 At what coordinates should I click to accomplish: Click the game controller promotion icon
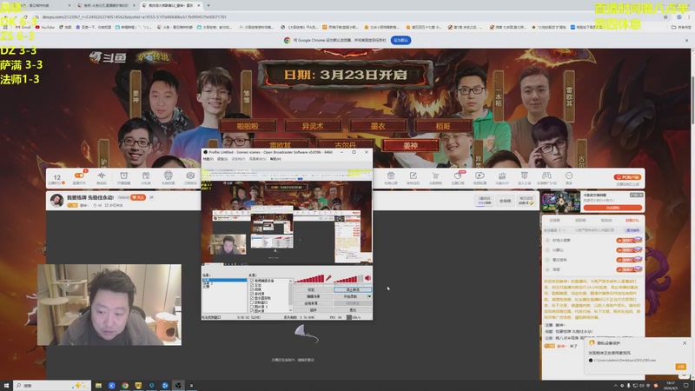(546, 176)
